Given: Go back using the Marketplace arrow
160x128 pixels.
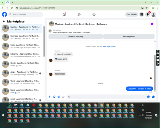Looking at the screenshot, I should click(x=4, y=21).
